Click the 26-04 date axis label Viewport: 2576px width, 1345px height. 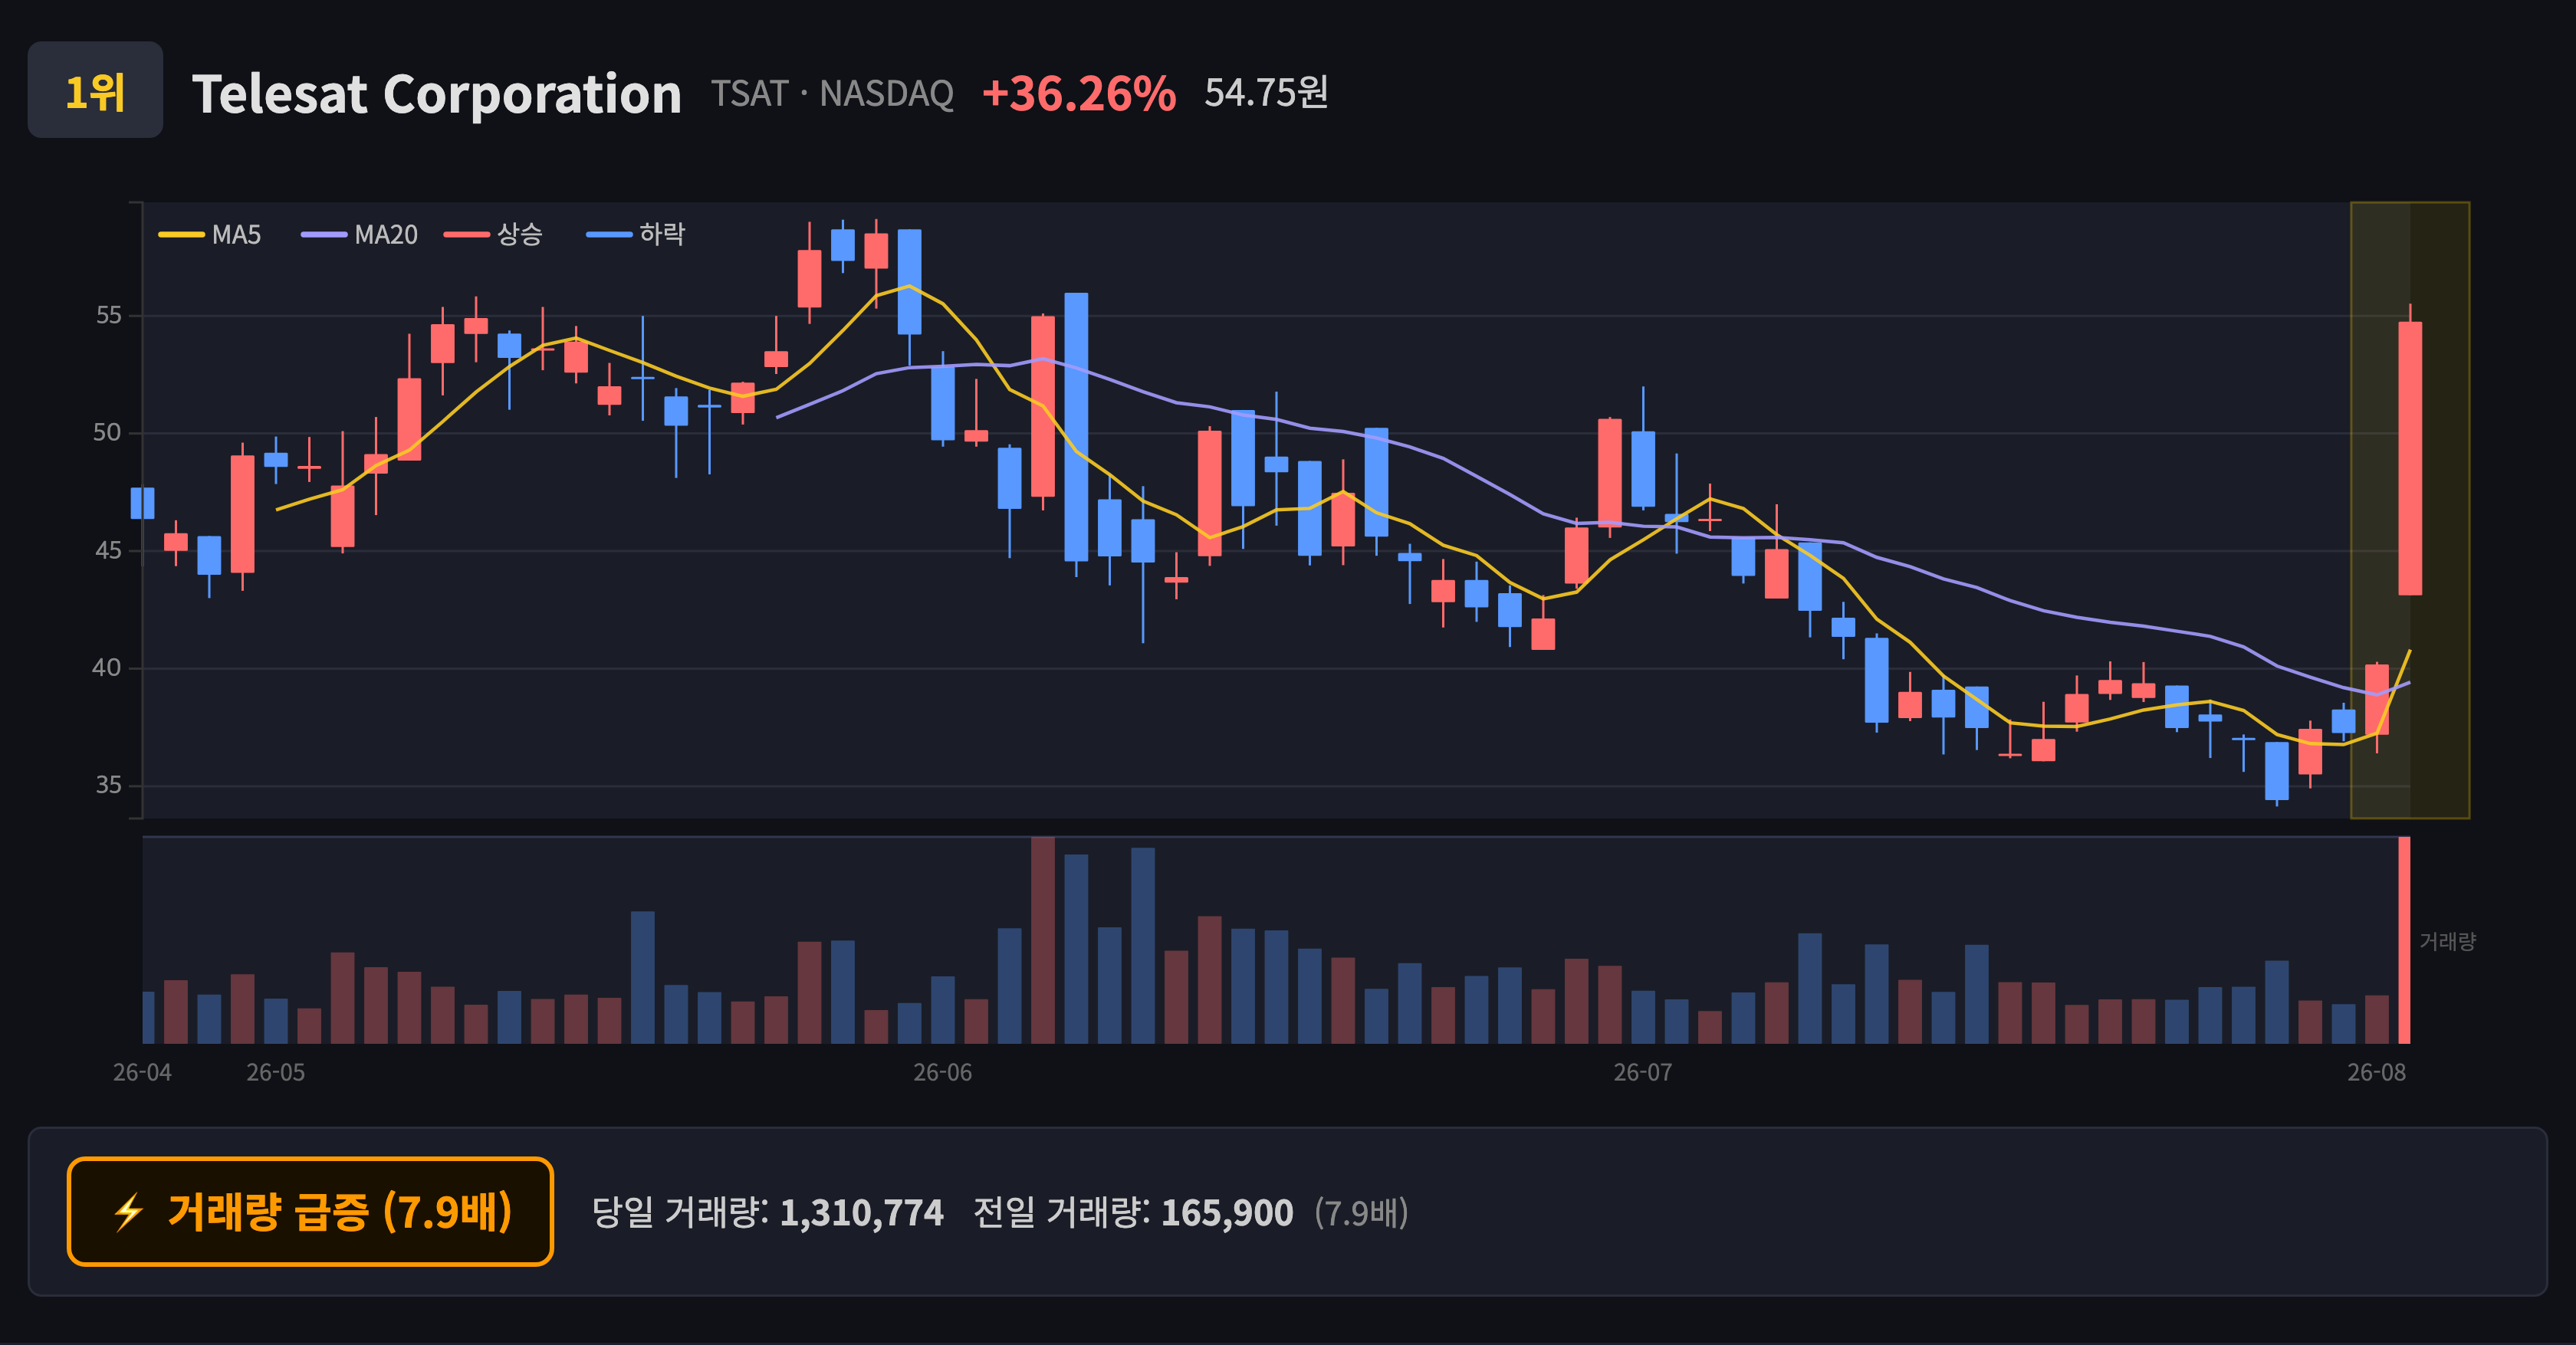click(x=142, y=1072)
